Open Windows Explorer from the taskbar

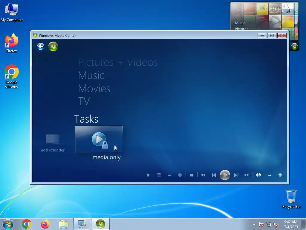(x=64, y=224)
